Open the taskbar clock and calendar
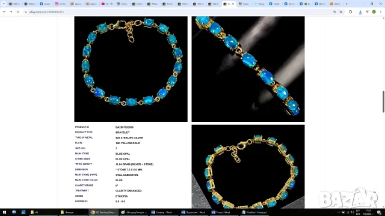 click(x=368, y=212)
